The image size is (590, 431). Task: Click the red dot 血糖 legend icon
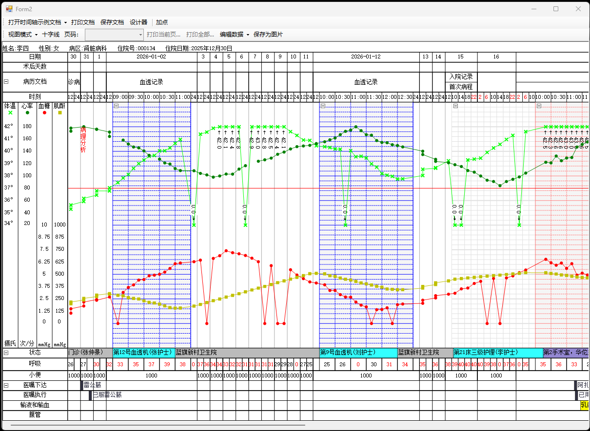(44, 112)
